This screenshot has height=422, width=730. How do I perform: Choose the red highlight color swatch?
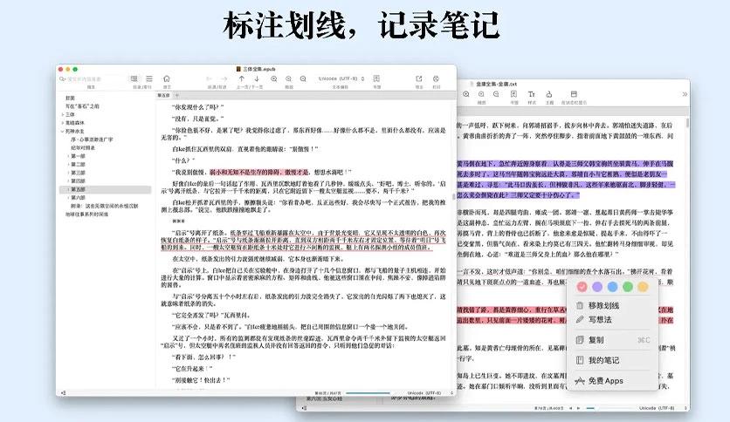click(582, 287)
